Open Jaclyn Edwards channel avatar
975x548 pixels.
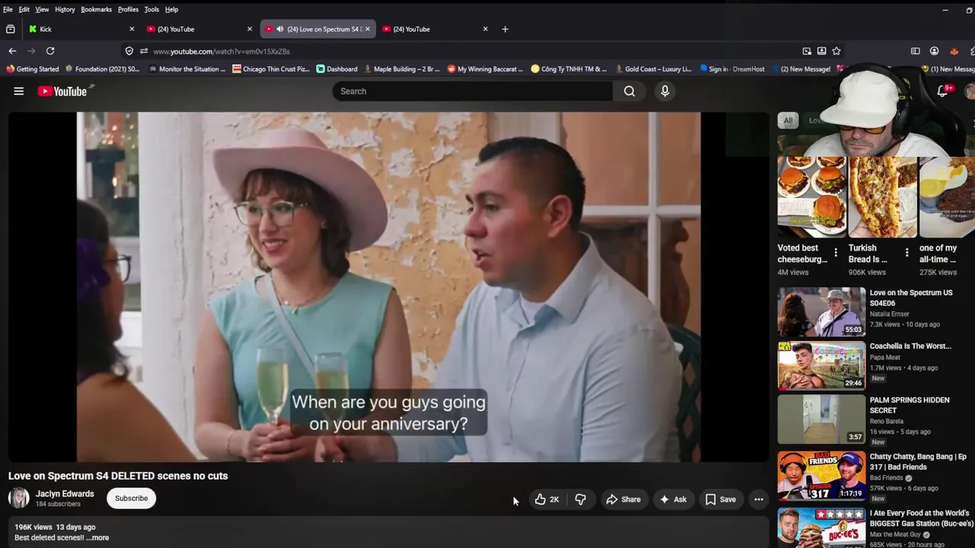[18, 499]
